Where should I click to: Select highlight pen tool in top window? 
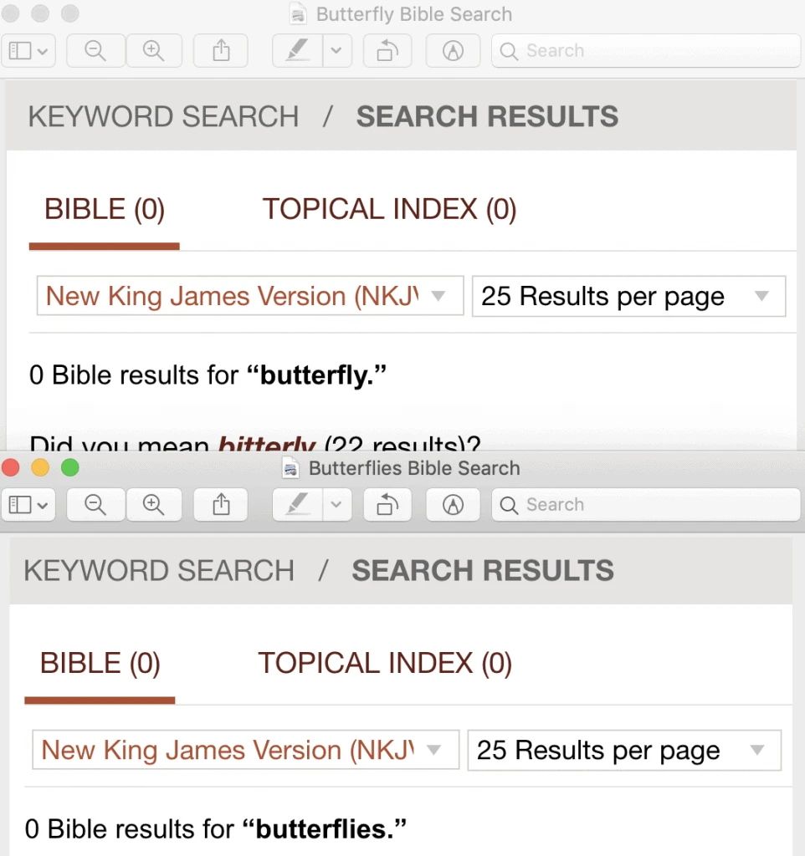pos(297,51)
